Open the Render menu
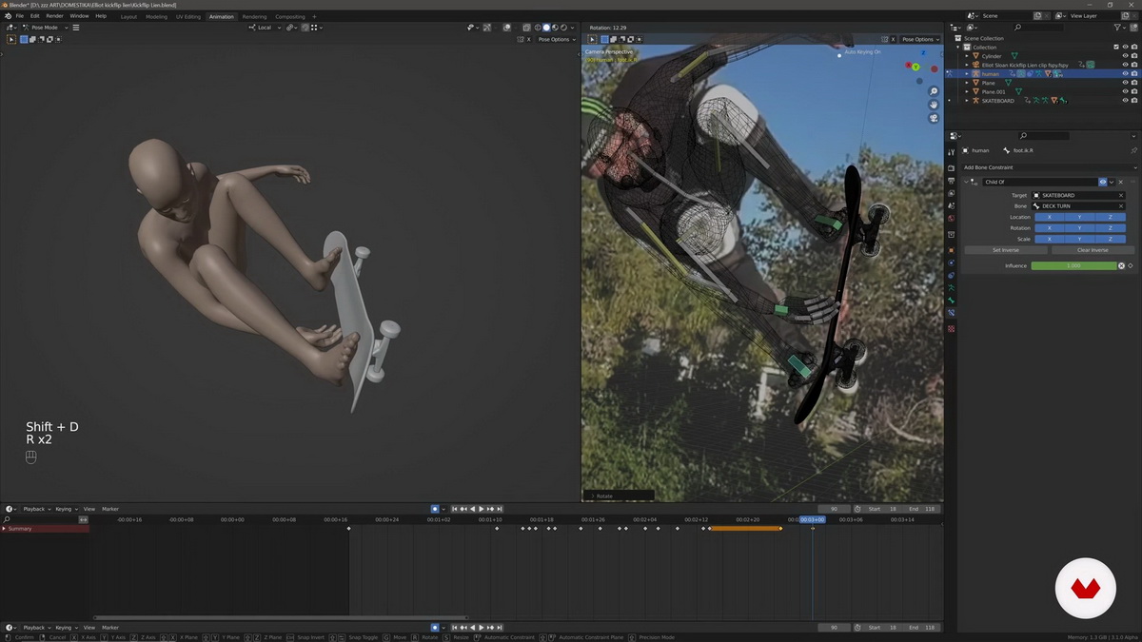1142x642 pixels. pos(55,16)
